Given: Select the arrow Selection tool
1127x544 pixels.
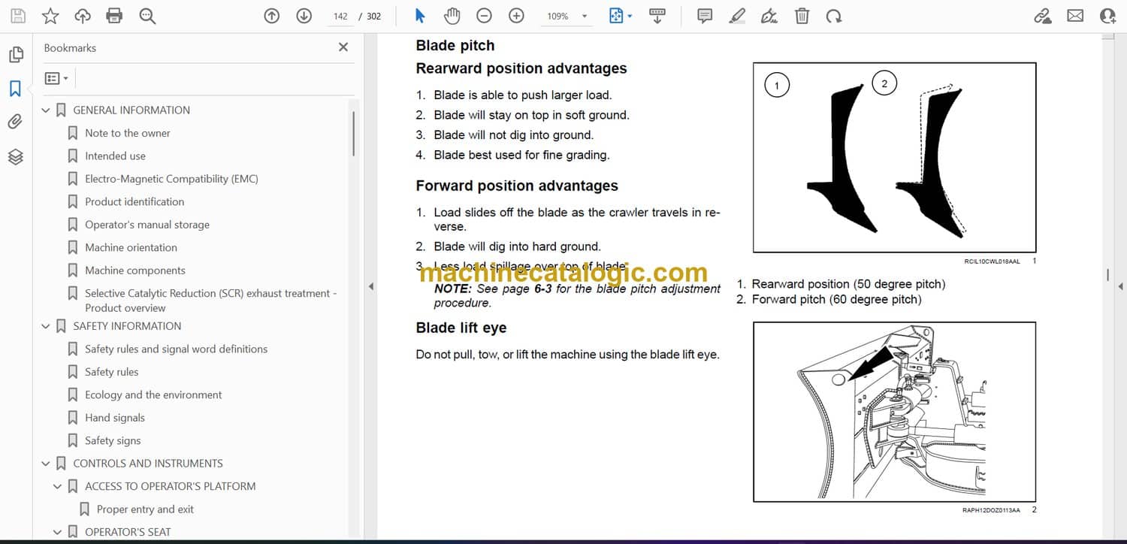Looking at the screenshot, I should [x=420, y=16].
